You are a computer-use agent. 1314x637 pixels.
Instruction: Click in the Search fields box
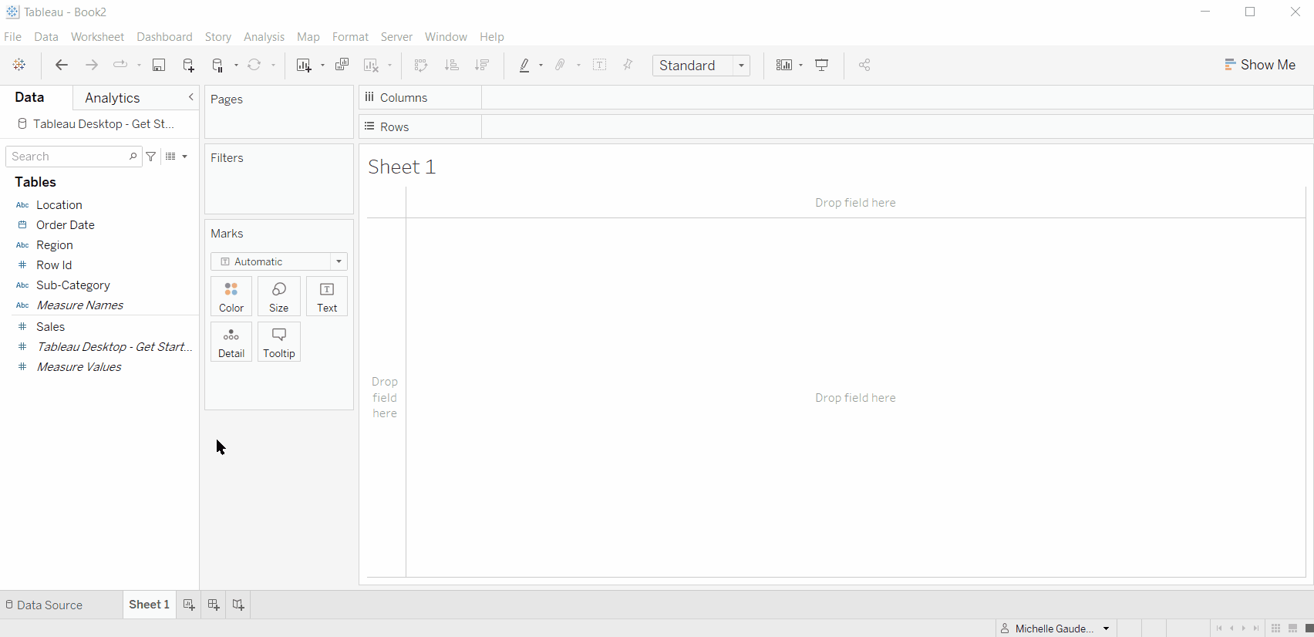(x=74, y=157)
